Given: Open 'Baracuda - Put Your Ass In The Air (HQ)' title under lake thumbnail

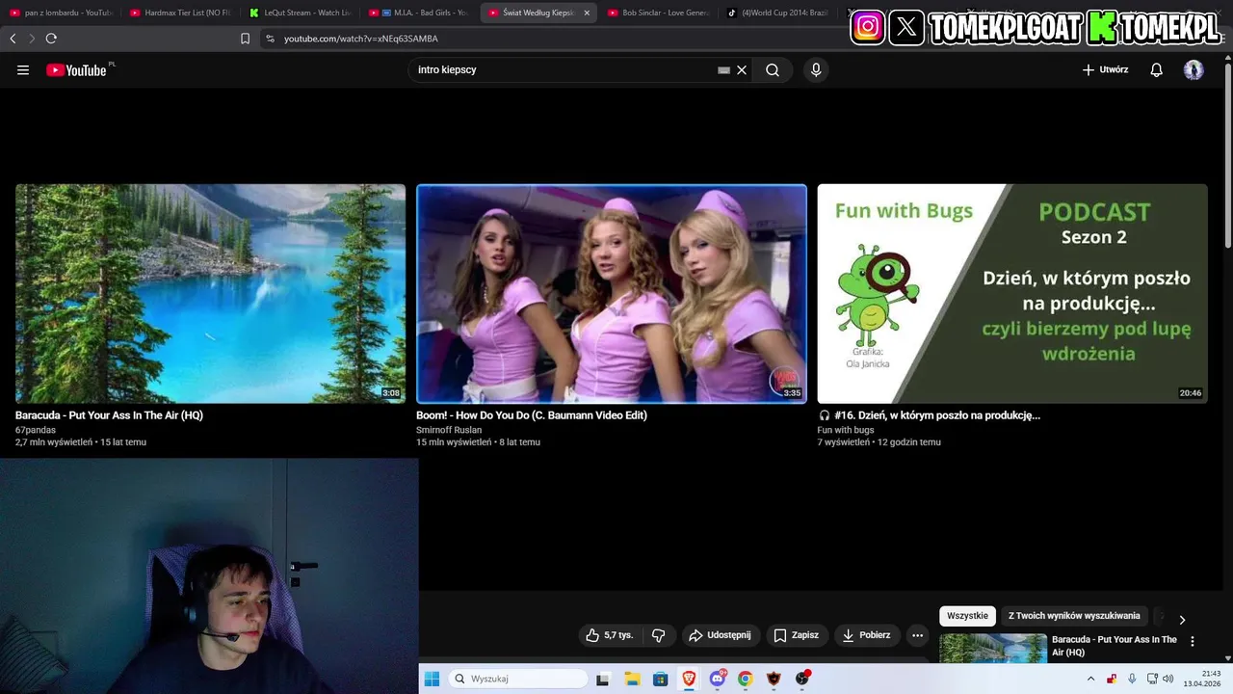Looking at the screenshot, I should coord(109,415).
